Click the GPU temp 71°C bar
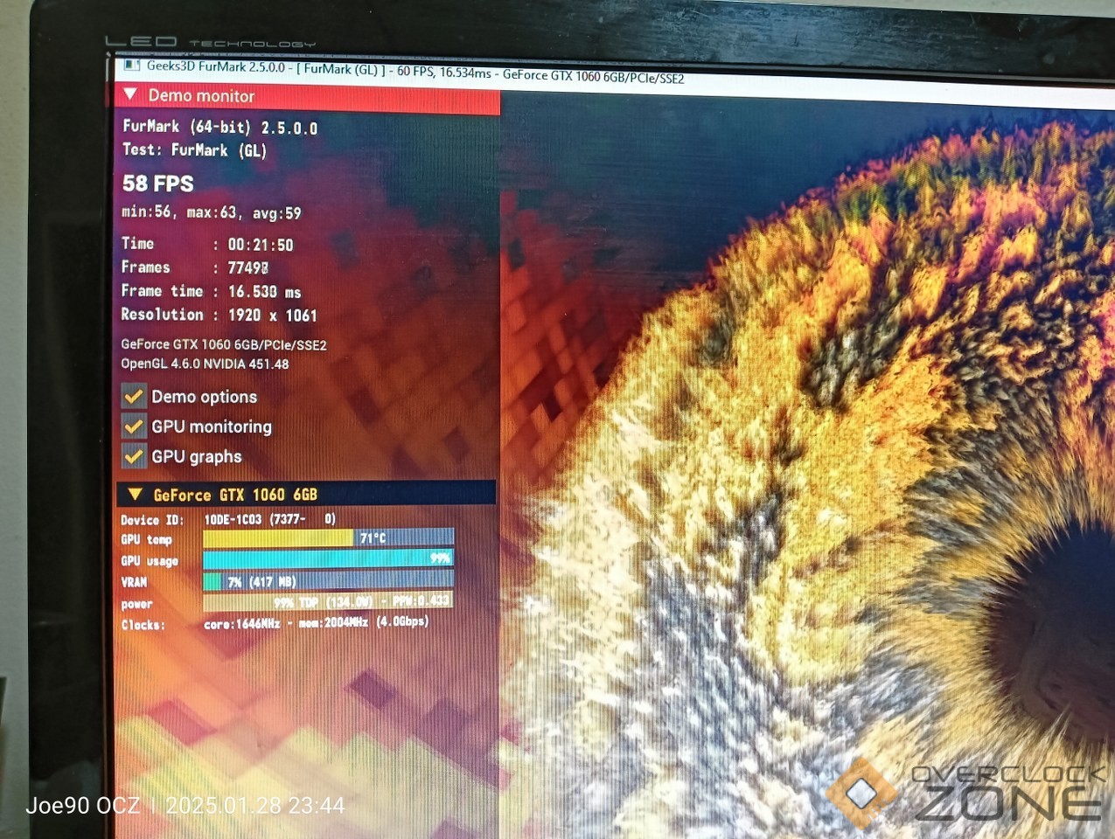Image resolution: width=1115 pixels, height=839 pixels. point(328,537)
